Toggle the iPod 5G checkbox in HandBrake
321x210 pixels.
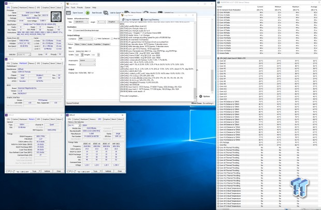point(112,39)
